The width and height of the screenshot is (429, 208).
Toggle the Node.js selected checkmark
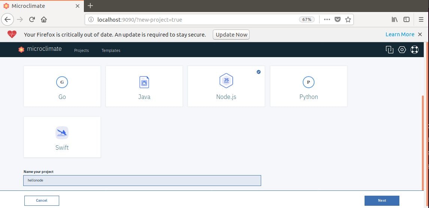coord(259,72)
